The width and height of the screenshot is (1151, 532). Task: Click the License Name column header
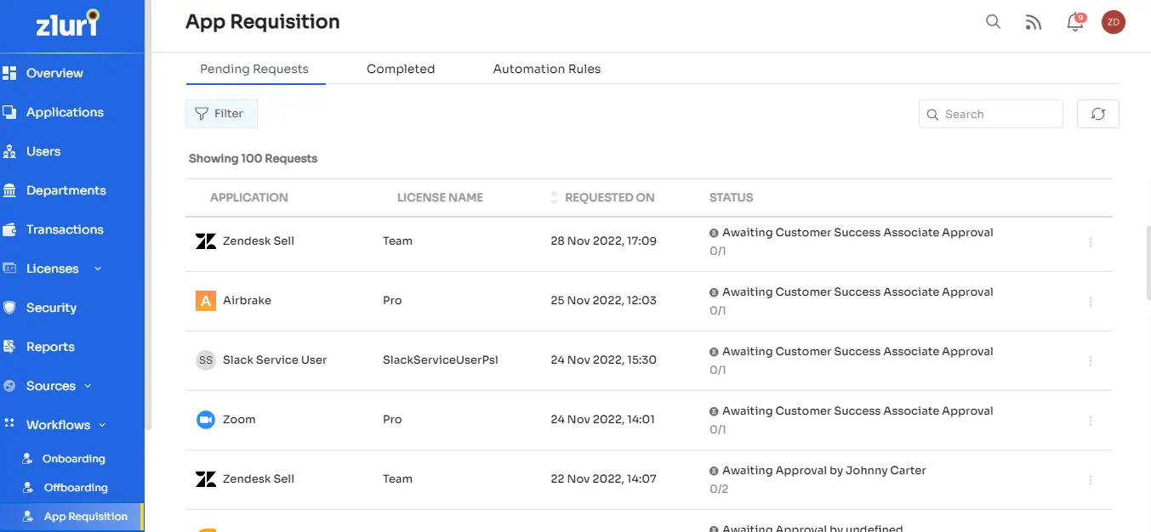point(440,197)
